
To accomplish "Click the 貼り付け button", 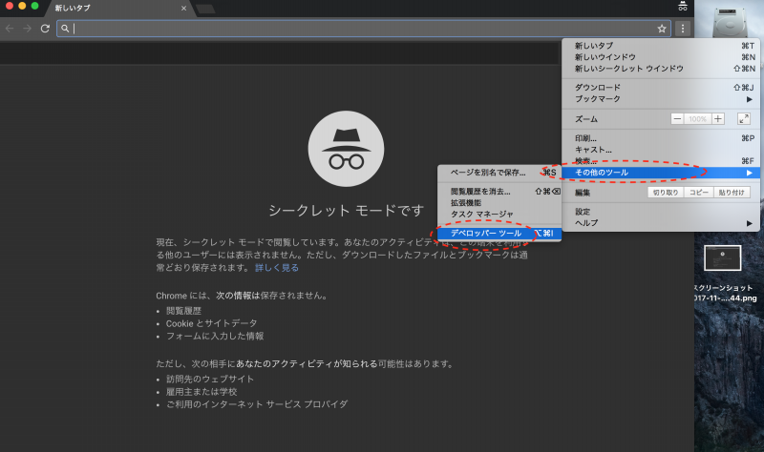I will [x=732, y=193].
